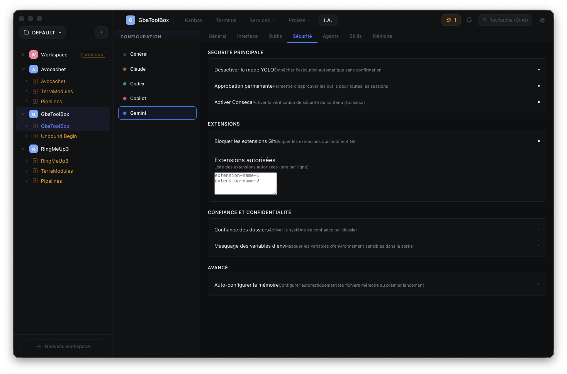Screen dimensions: 567x374
Task: Select Copilot configuration
Action: [x=157, y=99]
